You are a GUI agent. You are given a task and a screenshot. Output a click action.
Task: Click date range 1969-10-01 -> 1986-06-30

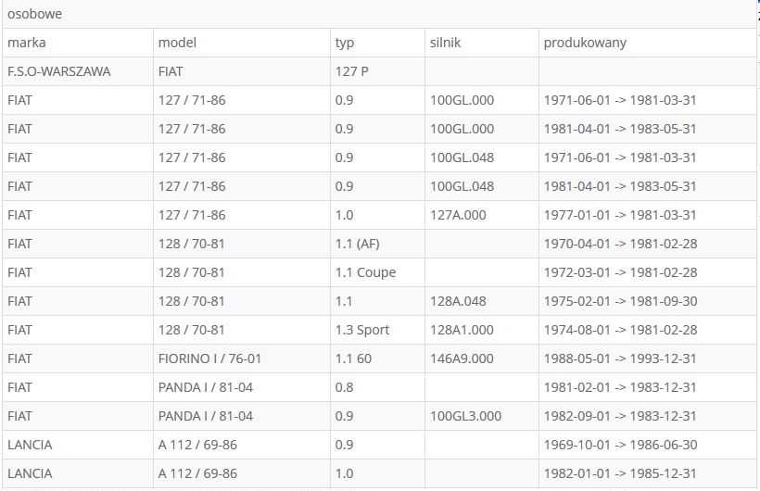click(620, 445)
